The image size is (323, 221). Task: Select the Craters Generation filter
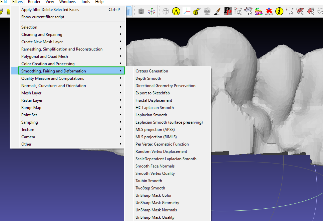pyautogui.click(x=152, y=71)
